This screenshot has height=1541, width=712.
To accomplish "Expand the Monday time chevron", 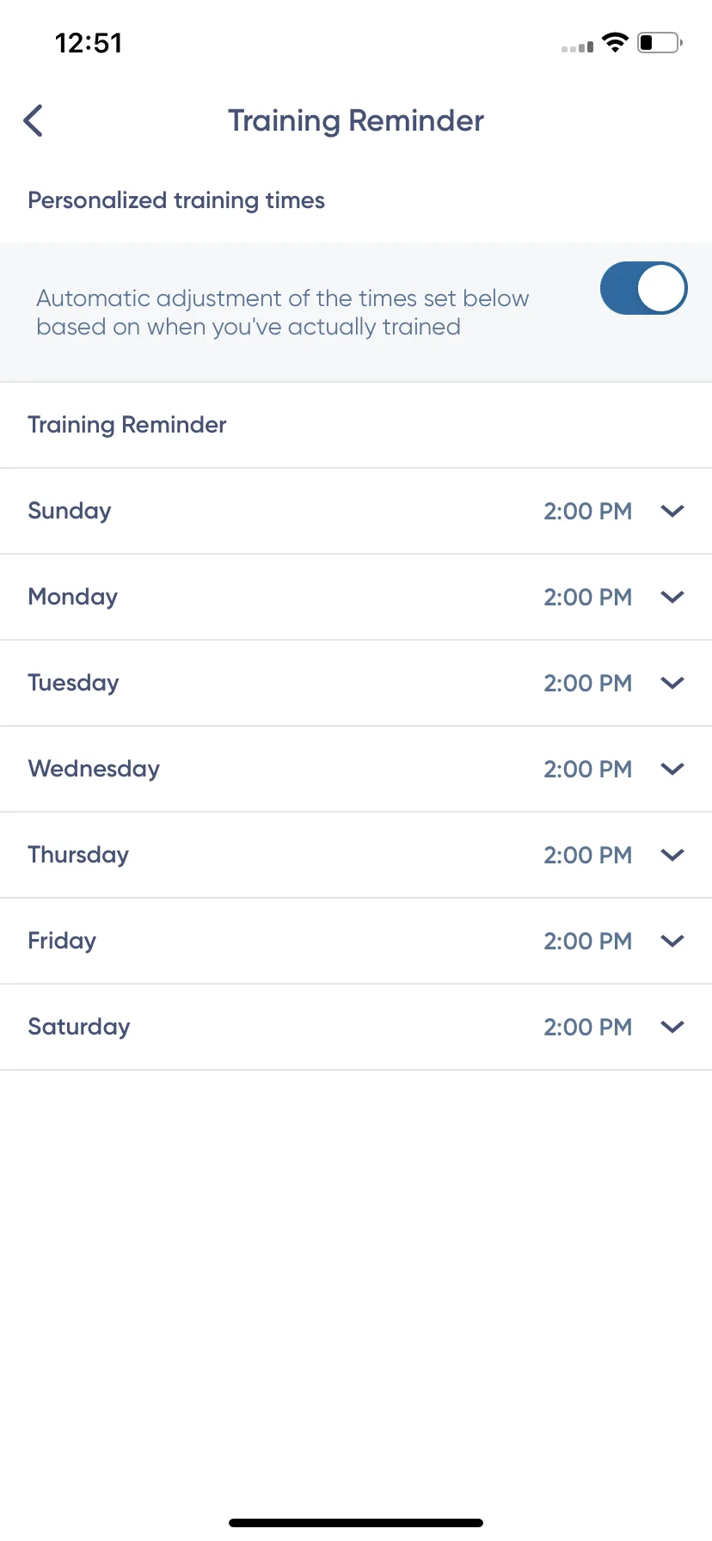I will (x=672, y=597).
